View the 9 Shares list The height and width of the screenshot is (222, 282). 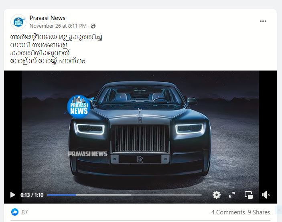click(259, 212)
